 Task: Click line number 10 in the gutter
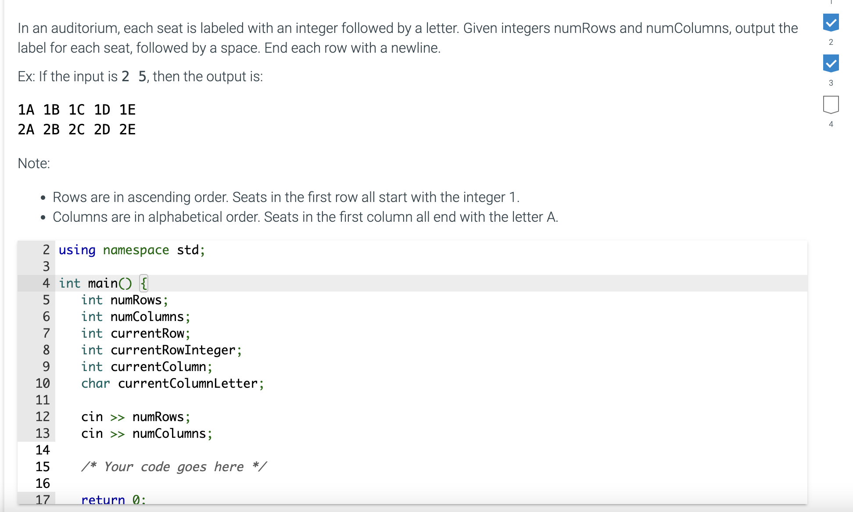coord(43,383)
